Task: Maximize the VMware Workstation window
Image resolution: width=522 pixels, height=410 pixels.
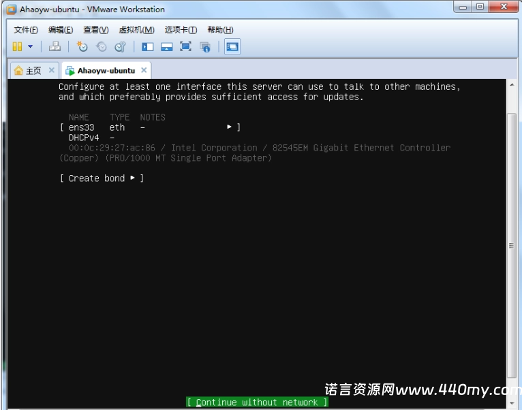Action: (480, 7)
